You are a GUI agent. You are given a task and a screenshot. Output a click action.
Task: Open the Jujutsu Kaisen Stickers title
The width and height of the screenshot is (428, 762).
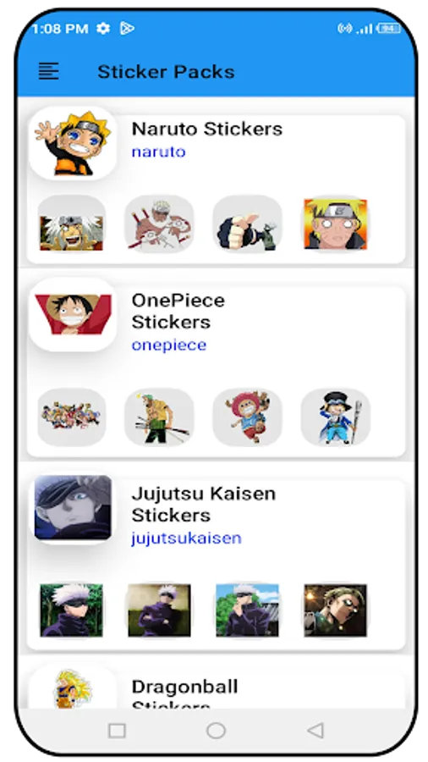click(203, 504)
